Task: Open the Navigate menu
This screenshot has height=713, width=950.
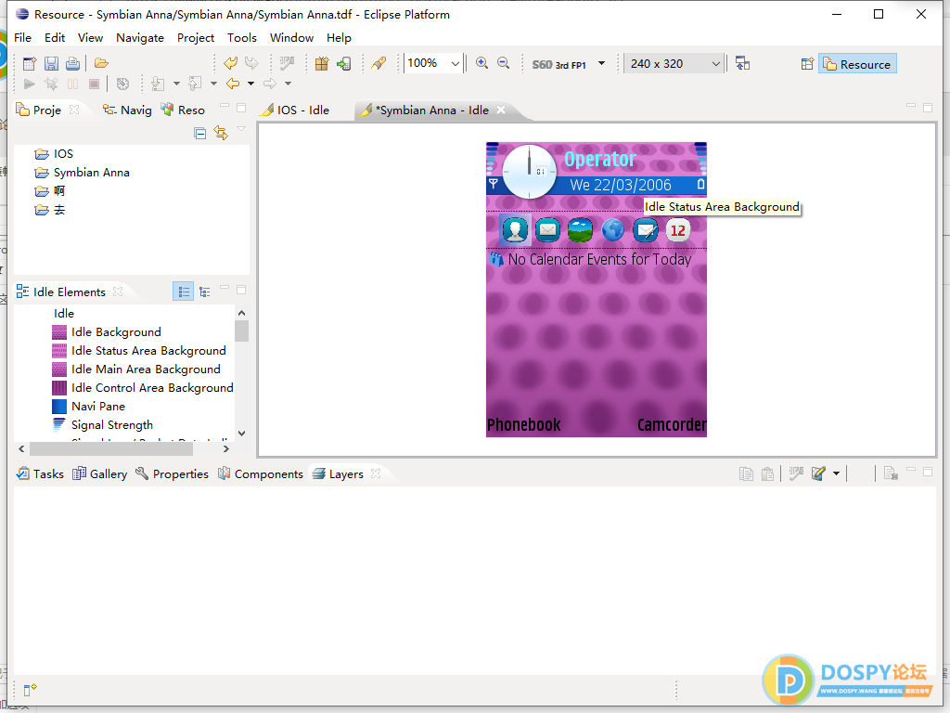Action: (140, 37)
